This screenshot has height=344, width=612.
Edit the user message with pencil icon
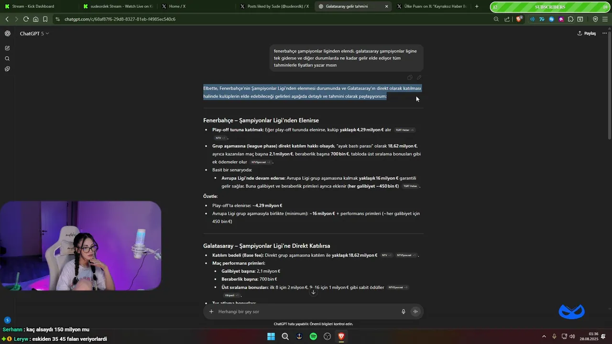pos(419,77)
